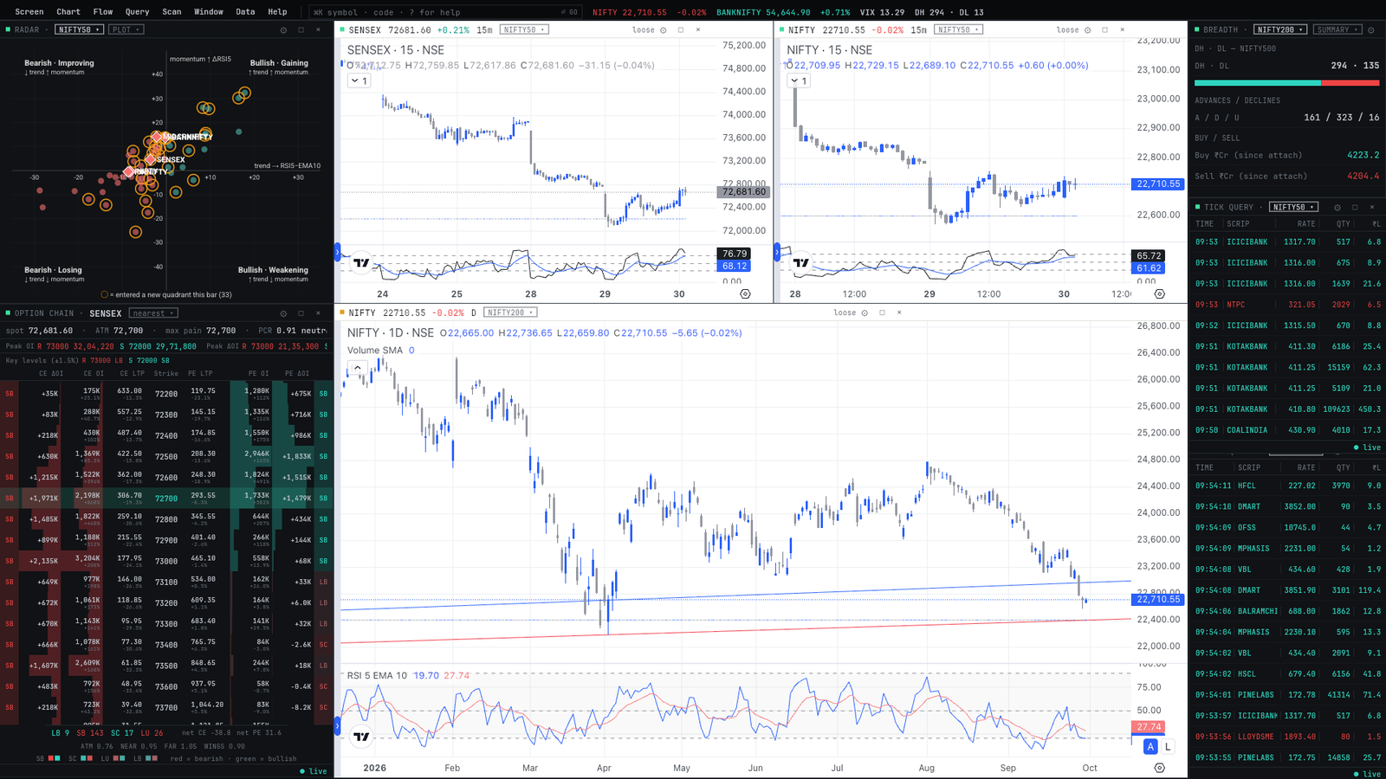Image resolution: width=1386 pixels, height=779 pixels.
Task: Open the Help menu
Action: 277,12
